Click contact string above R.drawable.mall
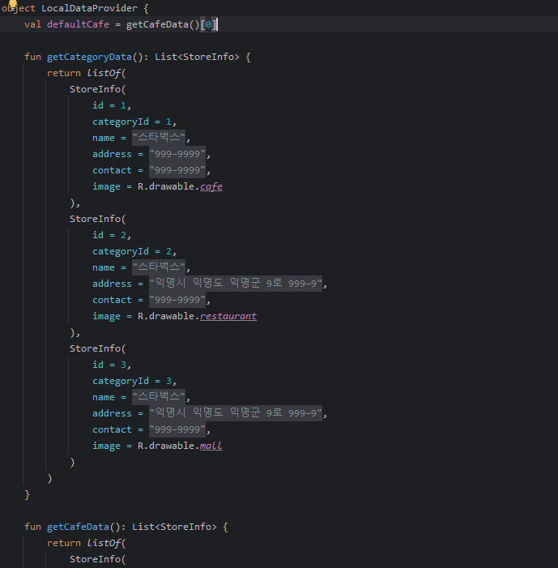Screen dimensions: 558x568 [x=177, y=429]
